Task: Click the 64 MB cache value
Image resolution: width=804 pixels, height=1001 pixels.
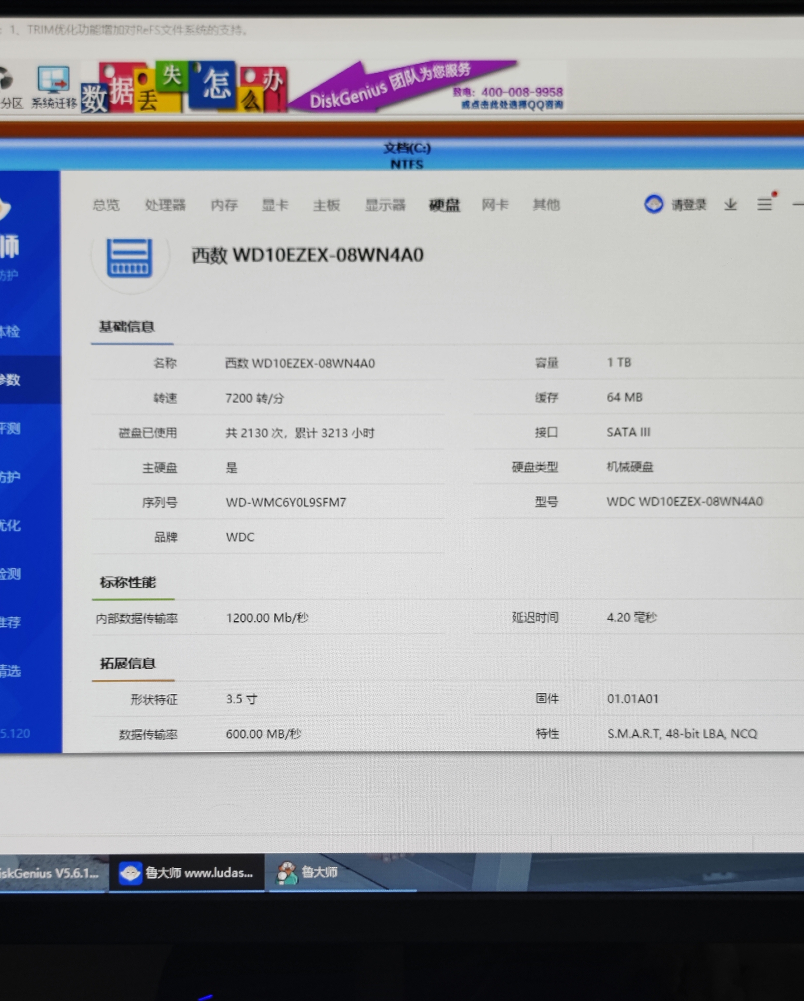Action: [x=625, y=397]
